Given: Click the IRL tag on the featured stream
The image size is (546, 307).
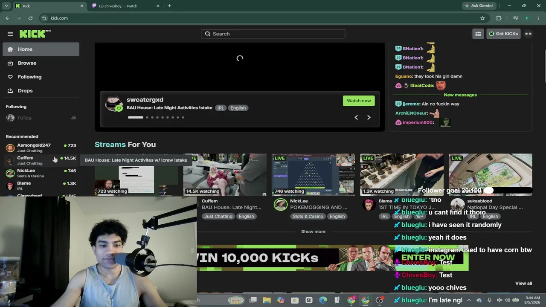Looking at the screenshot, I should [221, 108].
